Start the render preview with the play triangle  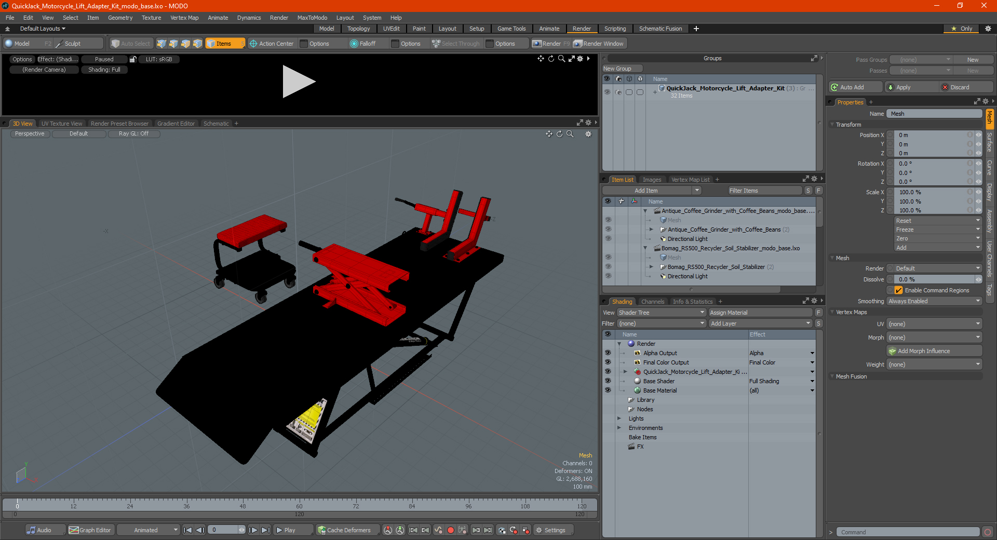pyautogui.click(x=299, y=82)
